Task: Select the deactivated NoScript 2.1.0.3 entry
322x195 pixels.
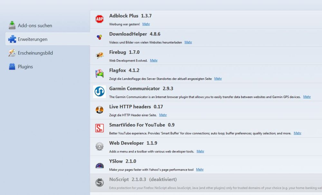Action: point(206,183)
